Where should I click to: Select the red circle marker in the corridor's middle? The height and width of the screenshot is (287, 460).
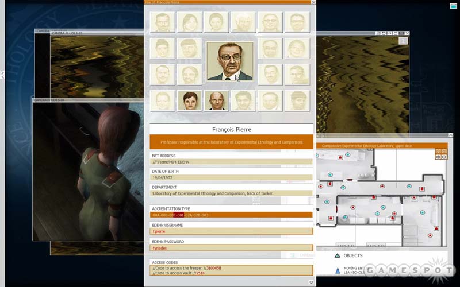tap(382, 186)
